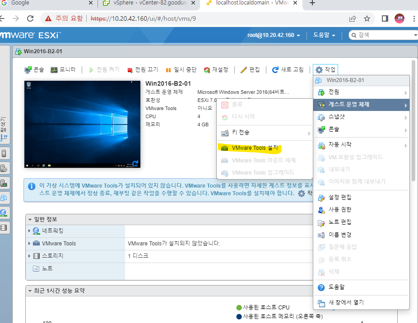Screen dimensions: 418x323
Task: Click the 새로 고침 refresh button
Action: 288,70
